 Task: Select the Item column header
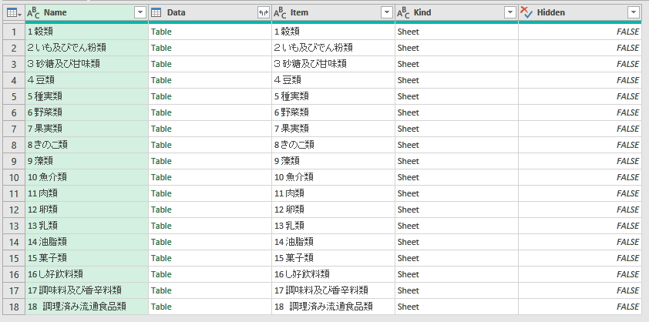[x=333, y=13]
